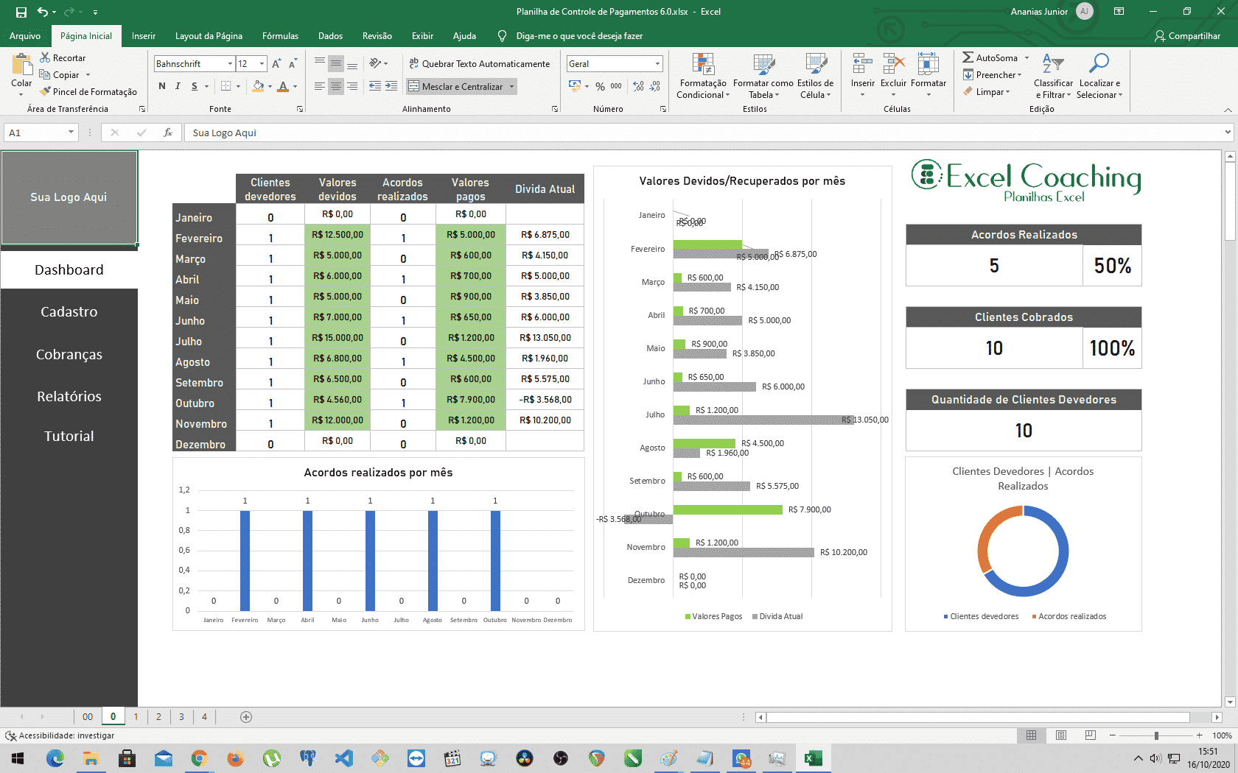Open the Arquivo tab
Viewport: 1238px width, 773px height.
pos(25,36)
